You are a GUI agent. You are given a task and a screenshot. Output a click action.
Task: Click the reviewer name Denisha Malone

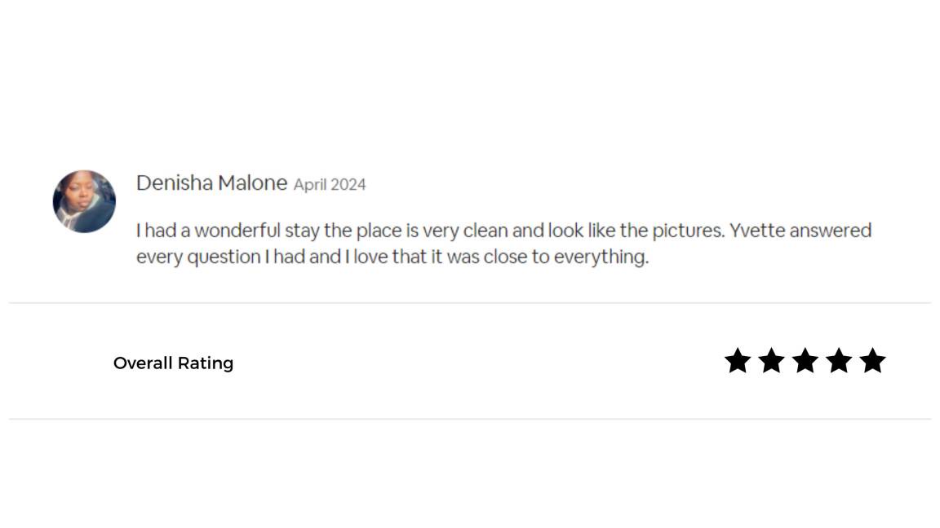211,183
